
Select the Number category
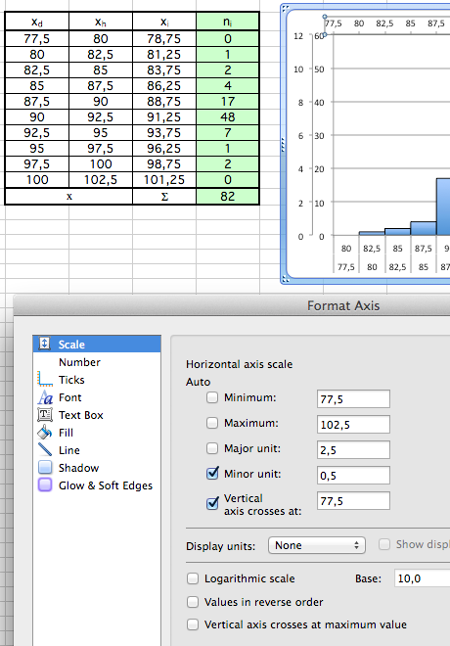[79, 362]
